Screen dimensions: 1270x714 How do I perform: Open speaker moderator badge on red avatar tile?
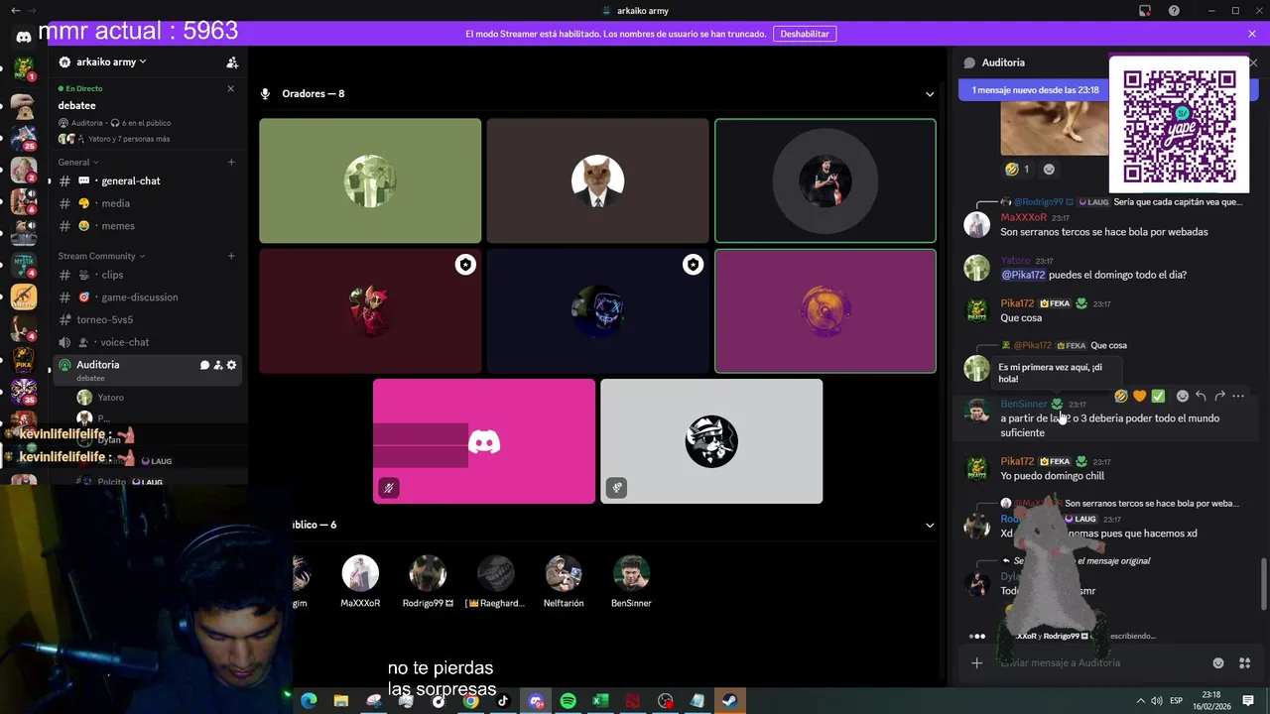point(465,264)
